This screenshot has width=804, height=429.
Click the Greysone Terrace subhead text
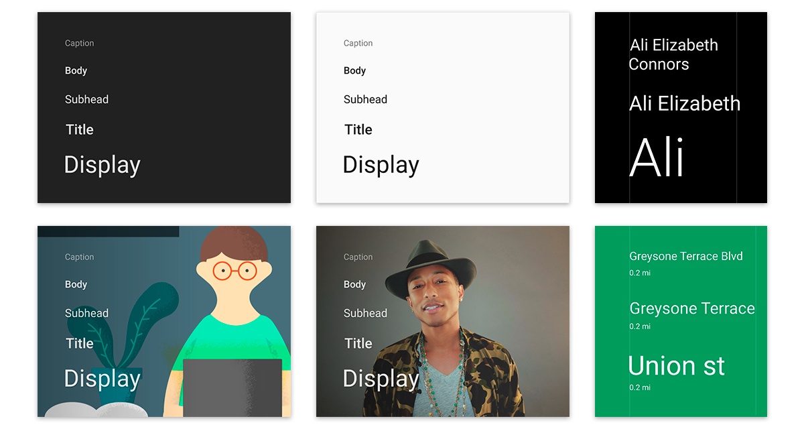(x=692, y=308)
